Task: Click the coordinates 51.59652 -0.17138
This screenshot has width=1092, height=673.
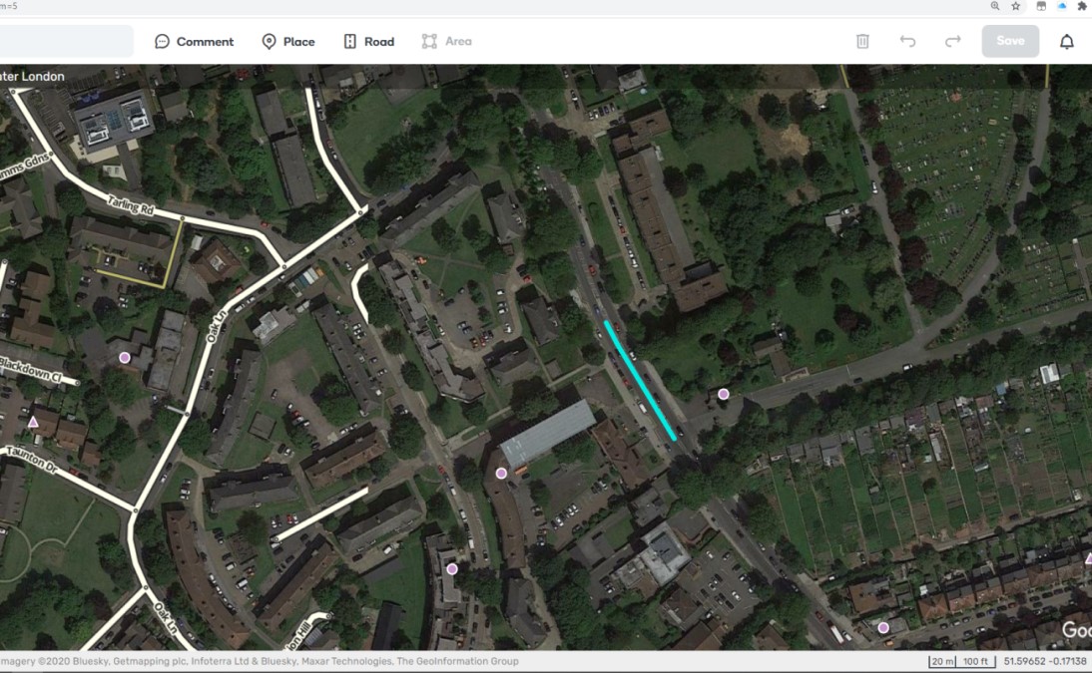Action: (x=1045, y=661)
